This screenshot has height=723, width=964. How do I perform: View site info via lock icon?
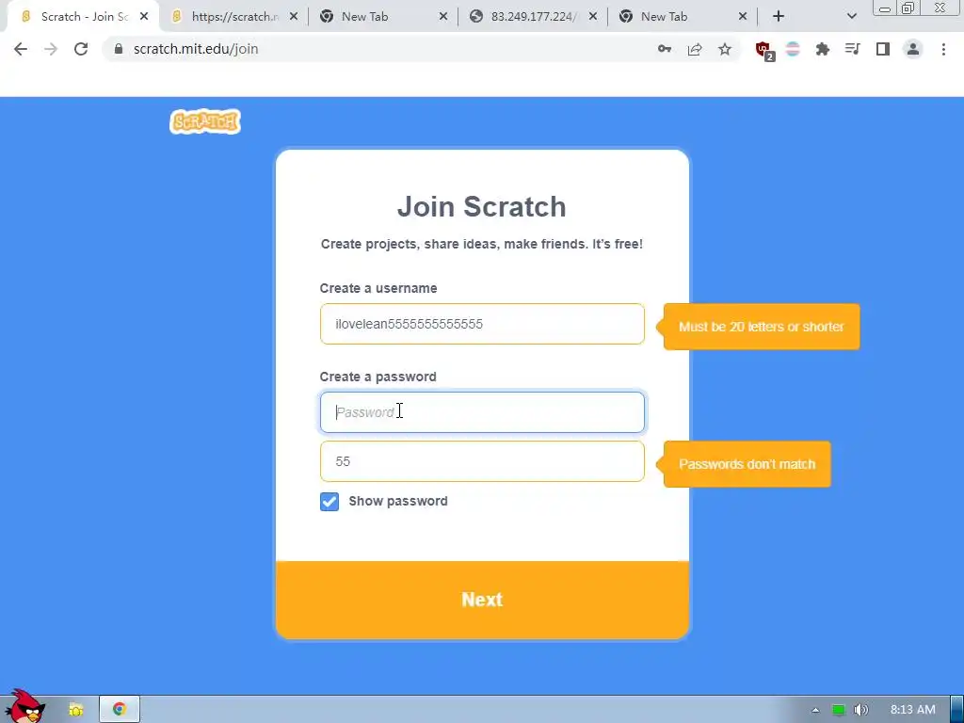(119, 49)
